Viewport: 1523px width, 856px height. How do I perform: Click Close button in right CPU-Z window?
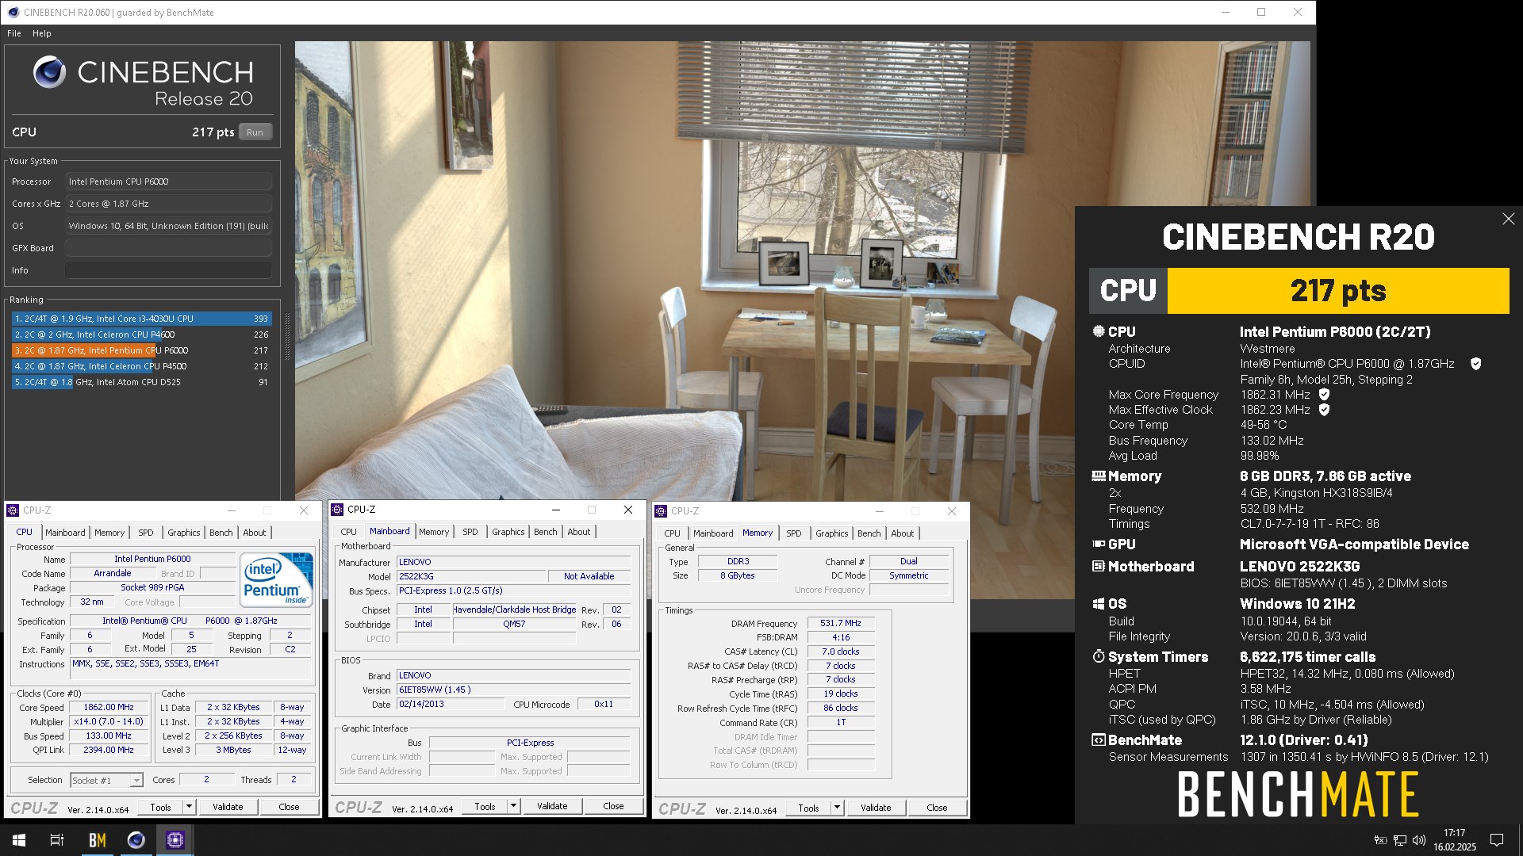tap(937, 808)
